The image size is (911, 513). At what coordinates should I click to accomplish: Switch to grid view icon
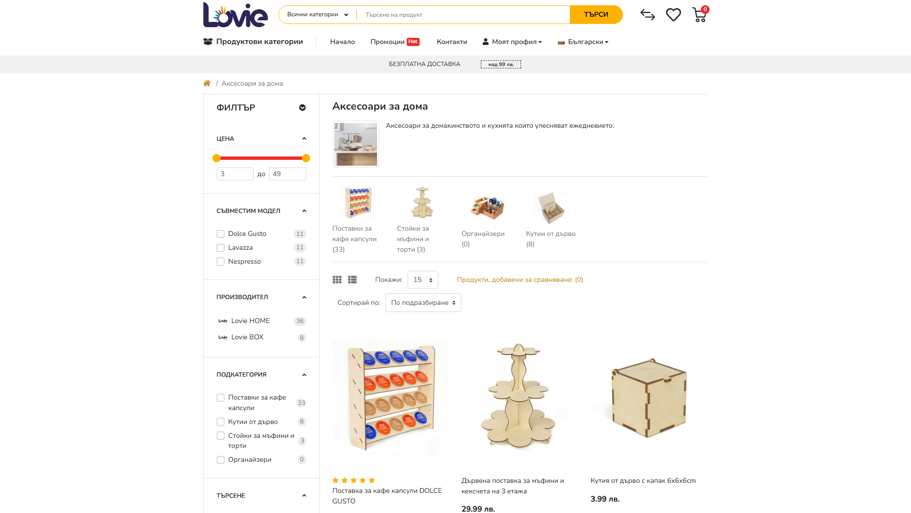point(337,279)
